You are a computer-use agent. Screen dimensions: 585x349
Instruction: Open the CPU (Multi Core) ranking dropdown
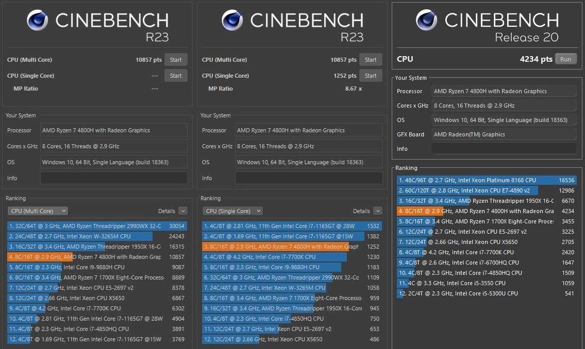point(38,211)
